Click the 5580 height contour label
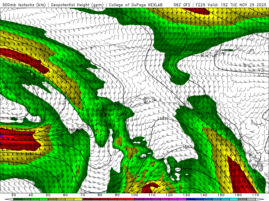Screen dimensions: 269x201 (x=187, y=147)
